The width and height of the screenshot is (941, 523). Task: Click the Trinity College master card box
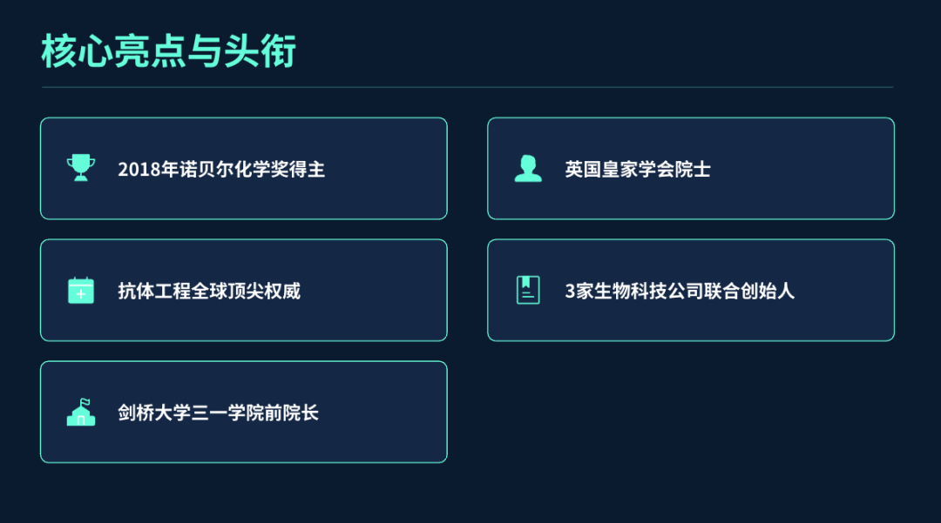pos(244,412)
